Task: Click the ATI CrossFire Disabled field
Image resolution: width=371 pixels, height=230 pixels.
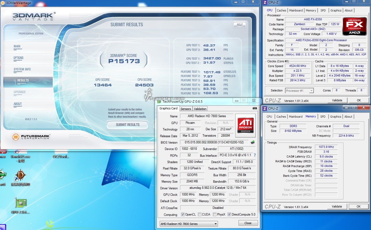Action: [218, 208]
